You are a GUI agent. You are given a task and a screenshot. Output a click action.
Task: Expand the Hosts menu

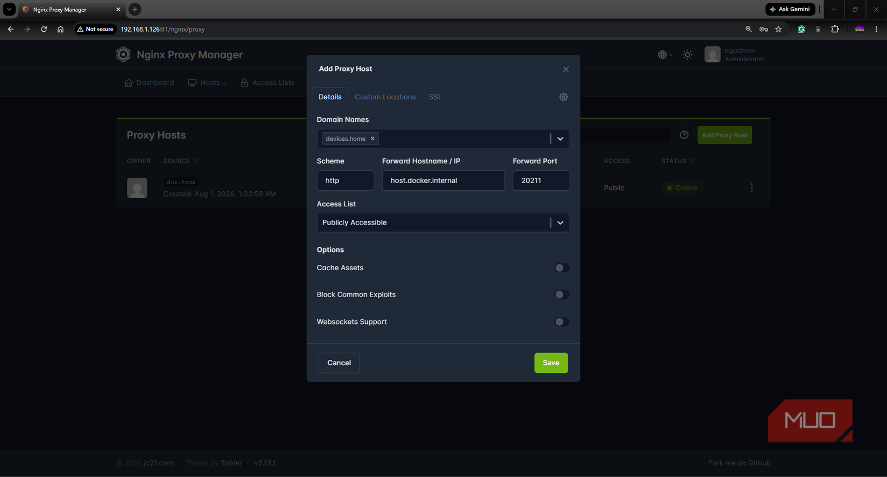[207, 83]
